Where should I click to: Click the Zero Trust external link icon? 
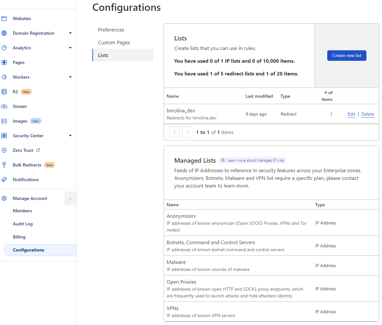(38, 150)
